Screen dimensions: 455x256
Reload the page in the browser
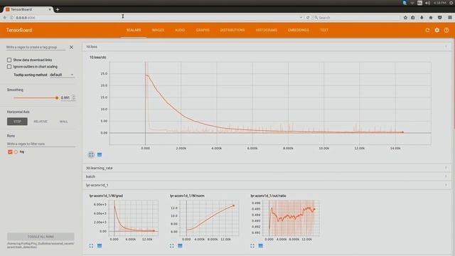[x=308, y=18]
